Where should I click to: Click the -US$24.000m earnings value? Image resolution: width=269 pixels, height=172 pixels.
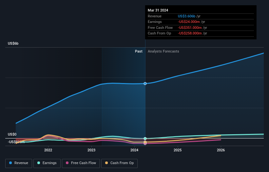189,22
